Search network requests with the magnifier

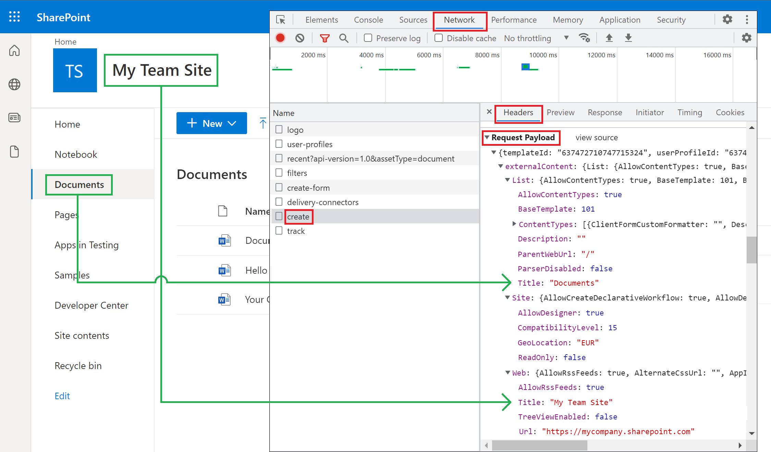coord(344,38)
